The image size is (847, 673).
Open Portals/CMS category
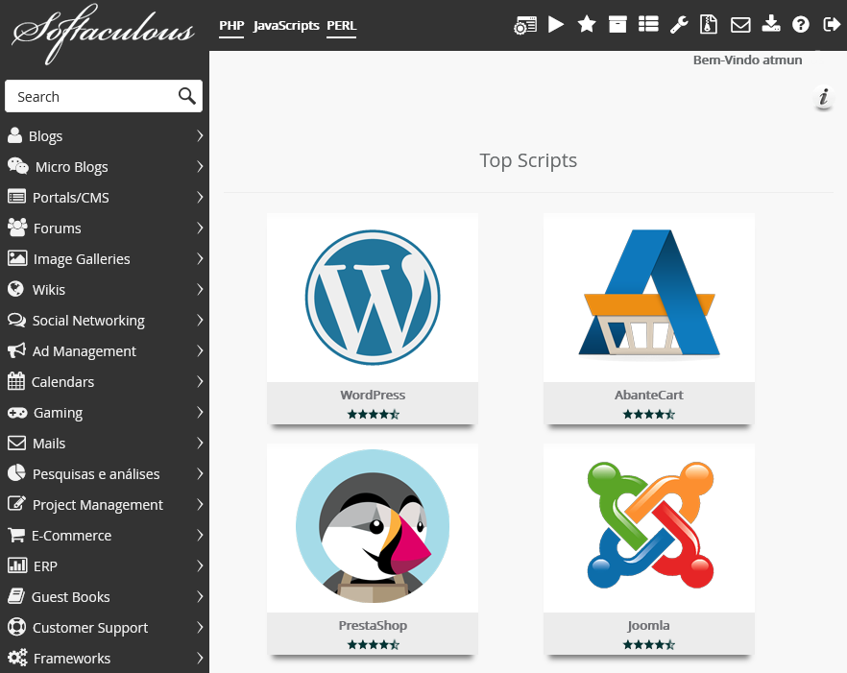[x=71, y=198]
